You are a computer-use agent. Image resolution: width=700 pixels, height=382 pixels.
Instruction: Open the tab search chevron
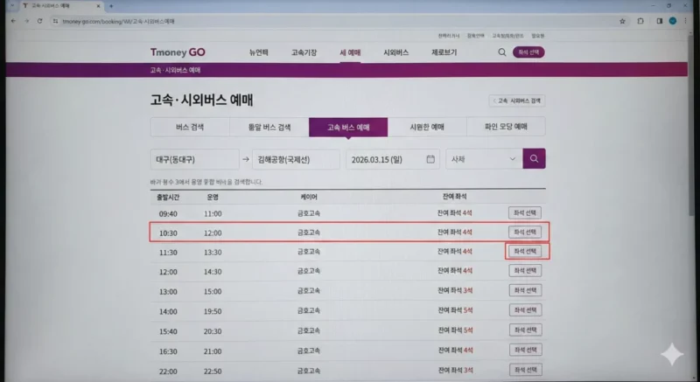click(12, 6)
